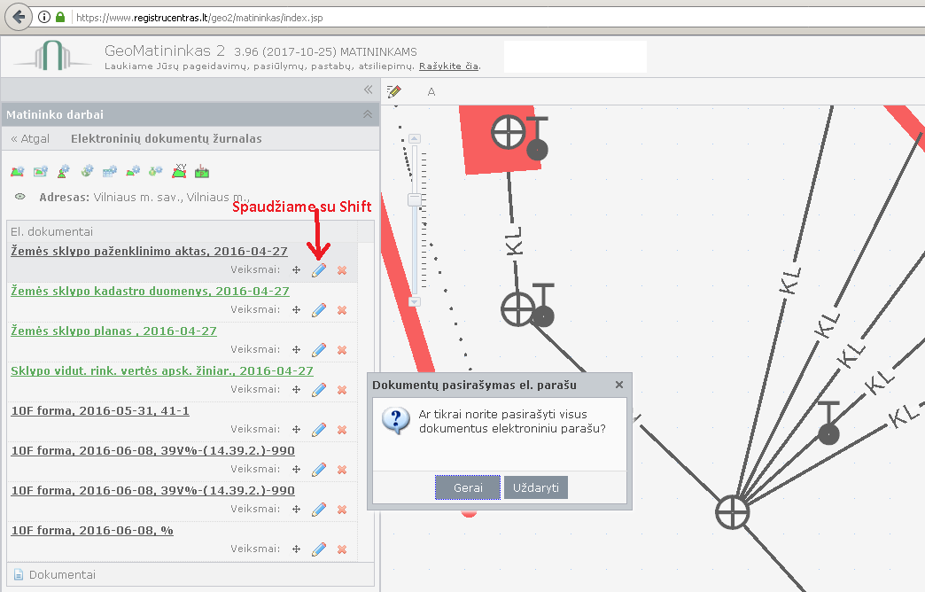Open 'Žemės sklypo kadastro duomenys, 2016-04-27' link
The width and height of the screenshot is (925, 592).
pos(151,291)
